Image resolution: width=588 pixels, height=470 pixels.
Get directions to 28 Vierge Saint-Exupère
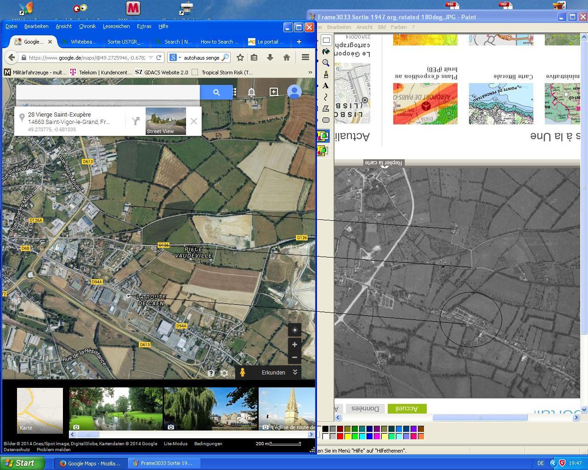[136, 121]
